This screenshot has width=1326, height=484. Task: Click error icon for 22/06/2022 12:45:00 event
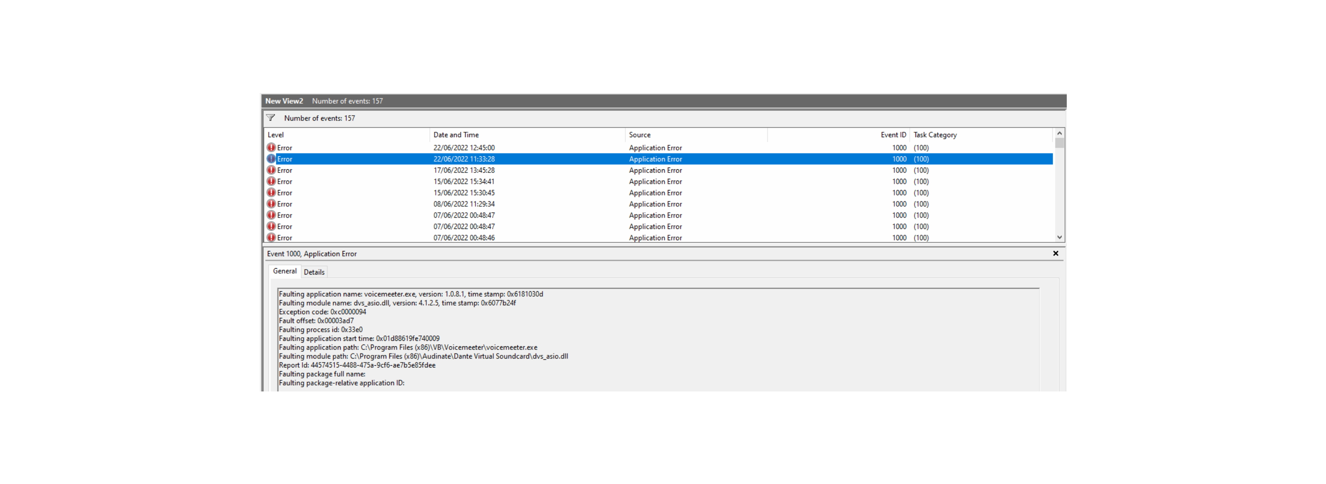[x=271, y=148]
